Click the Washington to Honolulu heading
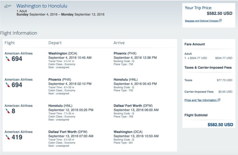The width and height of the screenshot is (238, 155). [42, 6]
